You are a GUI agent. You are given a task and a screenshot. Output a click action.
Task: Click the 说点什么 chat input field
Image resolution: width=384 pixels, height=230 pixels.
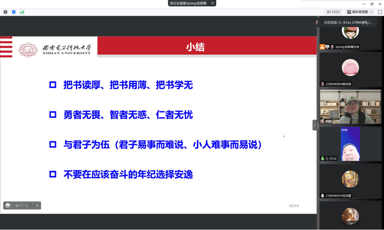[22, 206]
